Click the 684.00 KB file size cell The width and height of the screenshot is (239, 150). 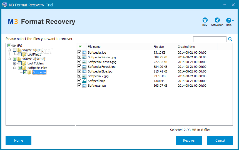point(160,67)
